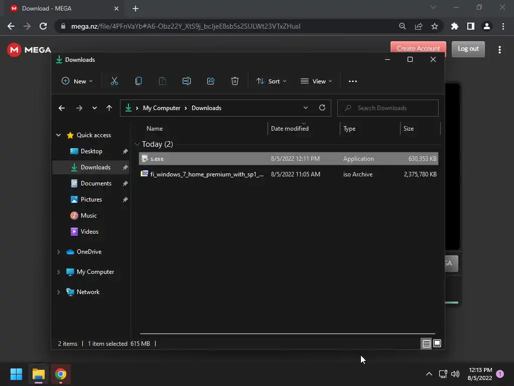514x386 pixels.
Task: Open Pictures in Quick access
Action: (91, 200)
